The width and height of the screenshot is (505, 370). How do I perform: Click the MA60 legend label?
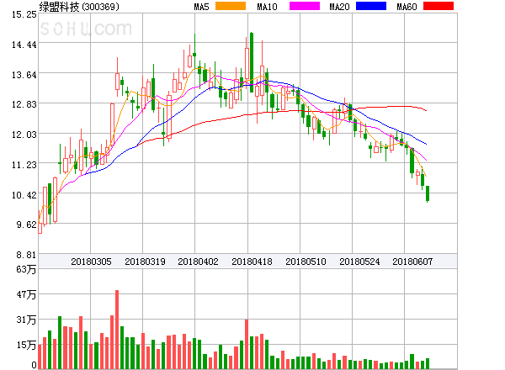click(x=407, y=7)
